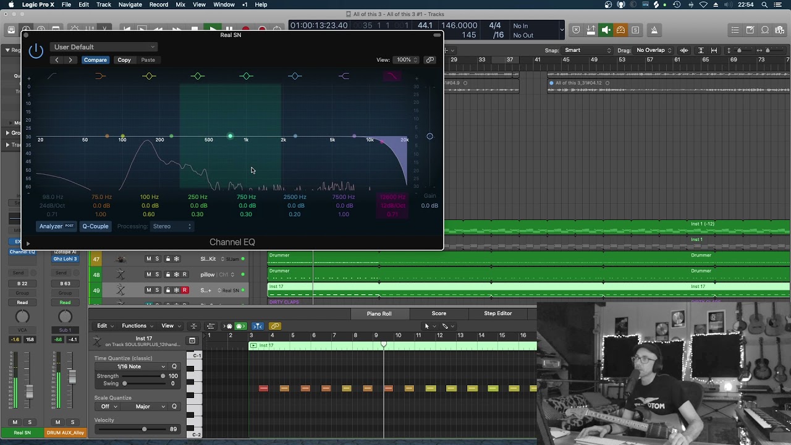Solo track 48 pillow
This screenshot has height=445, width=791.
point(157,274)
